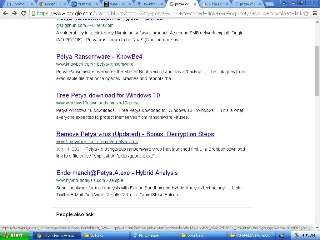Close the 'WinXP.Ho' tab

pyautogui.click(x=130, y=4)
